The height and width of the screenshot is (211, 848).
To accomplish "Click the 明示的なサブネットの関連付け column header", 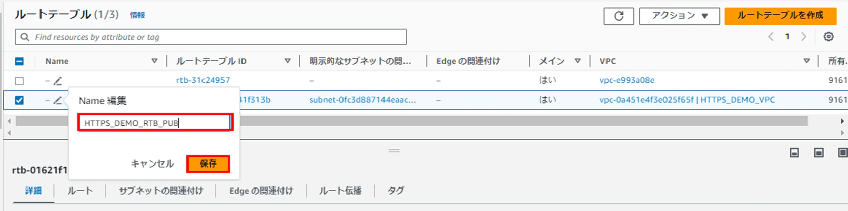I will [360, 61].
